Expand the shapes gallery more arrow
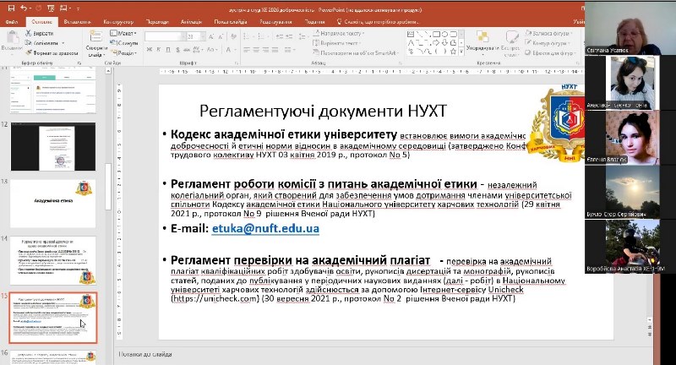 click(x=461, y=52)
